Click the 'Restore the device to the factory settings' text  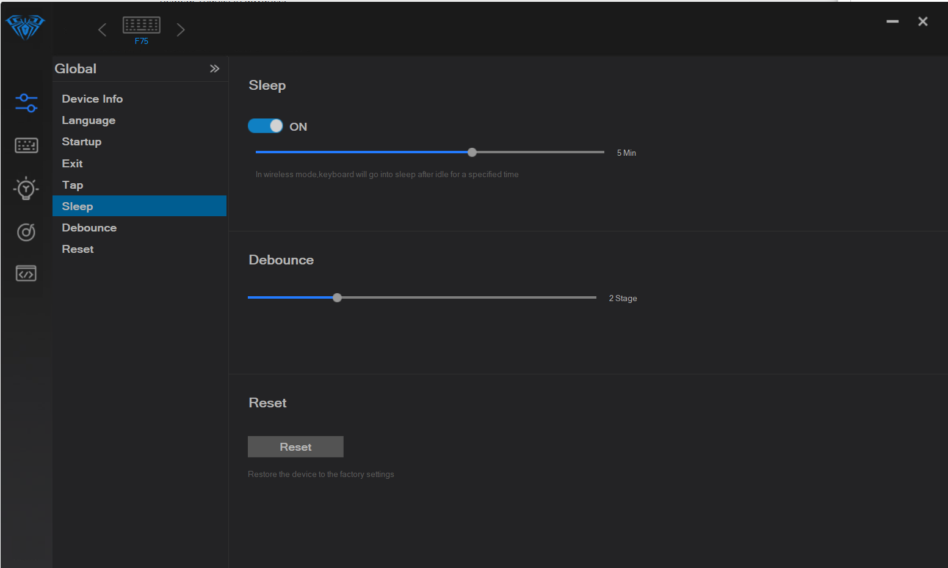pos(321,474)
